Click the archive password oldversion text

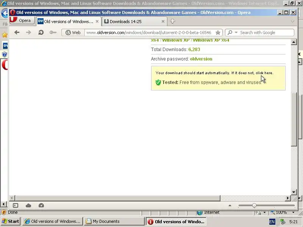(201, 59)
